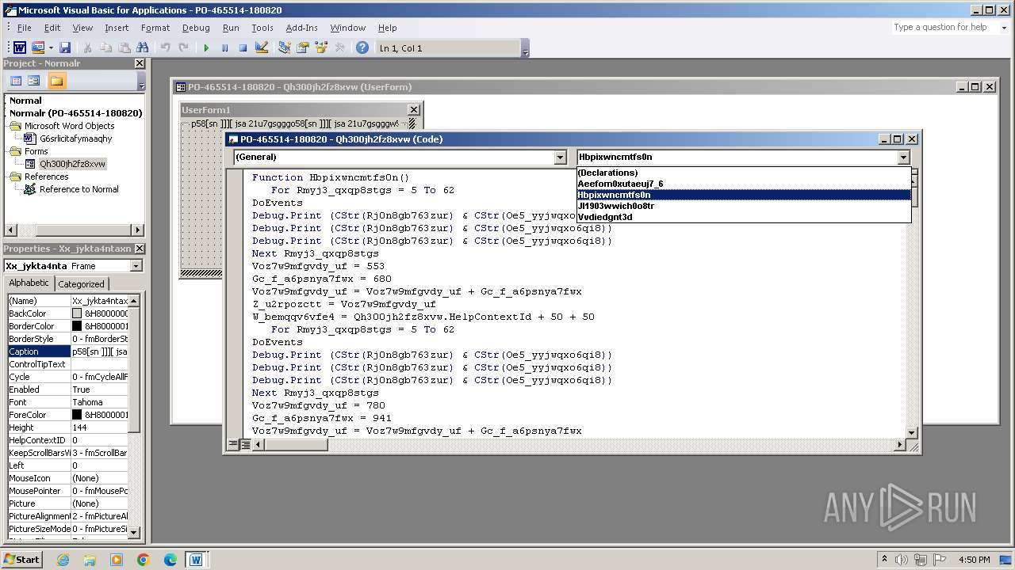Open Internet Explorer from the taskbar
Screen dimensions: 1015x570
coord(63,560)
